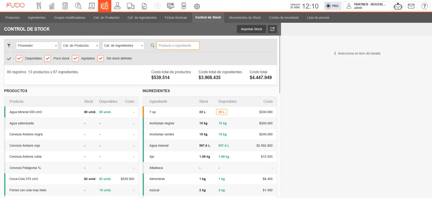
Task: Go to the Fichas técnicas tab
Action: (x=176, y=17)
